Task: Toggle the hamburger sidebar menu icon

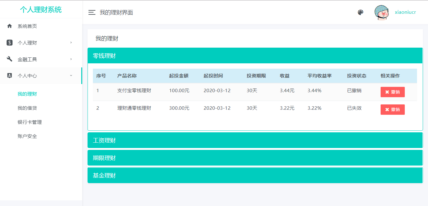Action: point(92,13)
